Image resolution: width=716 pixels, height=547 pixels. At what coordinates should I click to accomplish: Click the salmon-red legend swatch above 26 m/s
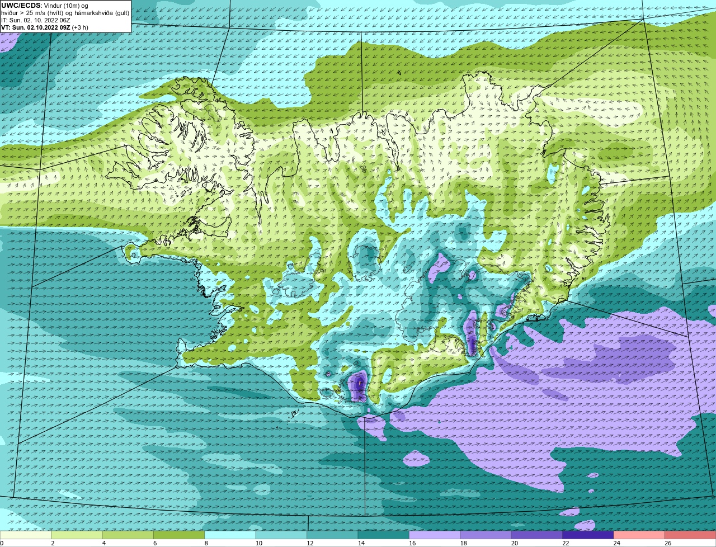click(690, 535)
